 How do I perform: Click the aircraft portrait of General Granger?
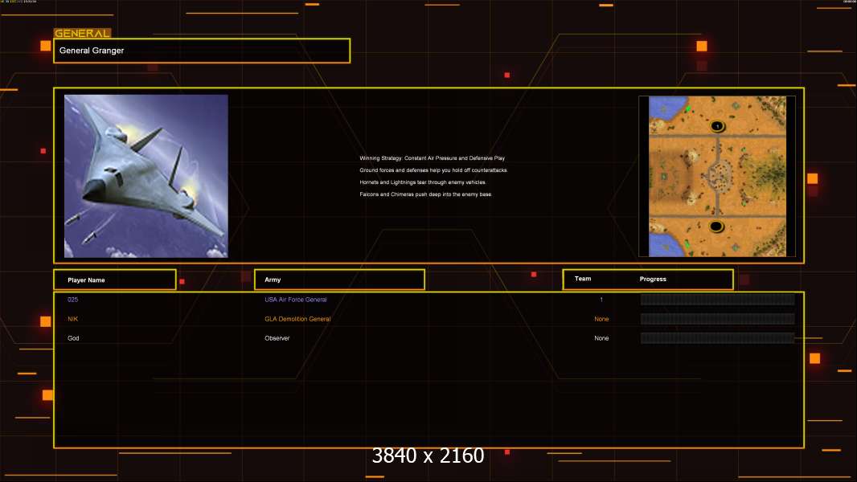(x=146, y=176)
